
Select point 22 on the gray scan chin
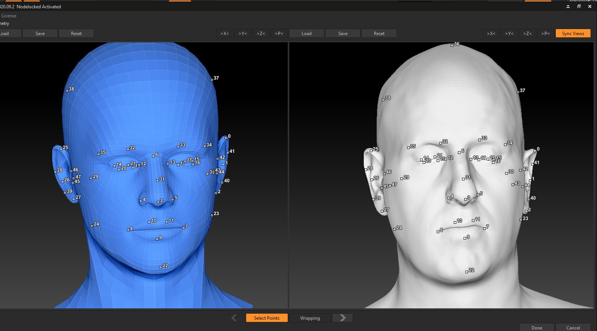point(467,272)
